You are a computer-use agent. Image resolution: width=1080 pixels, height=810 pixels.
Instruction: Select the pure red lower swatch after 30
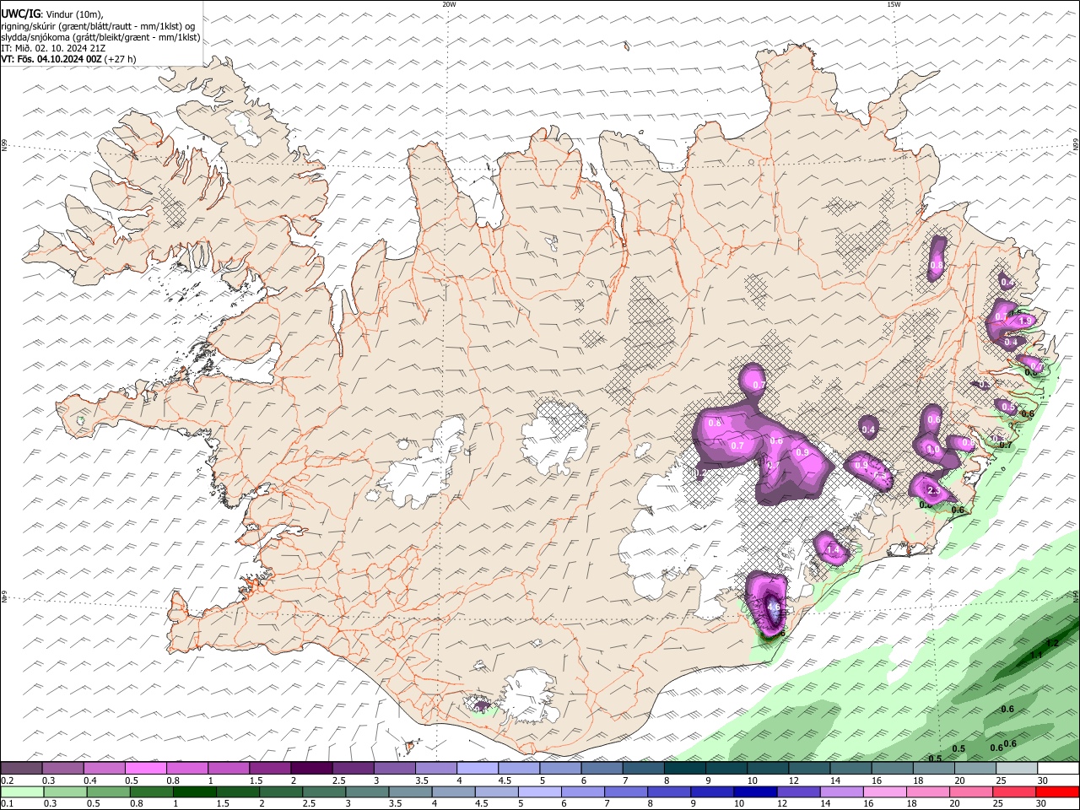point(1058,792)
